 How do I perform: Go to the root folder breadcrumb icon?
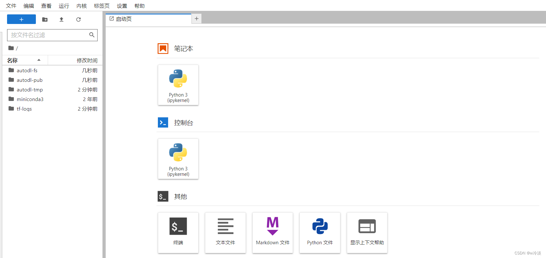pyautogui.click(x=11, y=48)
